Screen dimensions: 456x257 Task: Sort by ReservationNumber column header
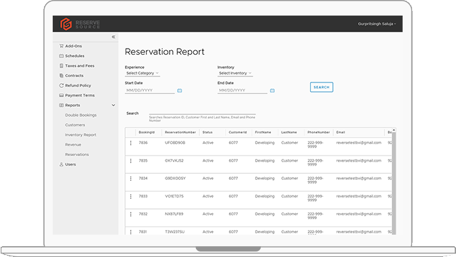click(180, 133)
